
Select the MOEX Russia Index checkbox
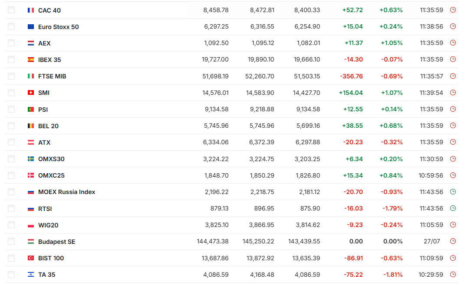click(11, 192)
